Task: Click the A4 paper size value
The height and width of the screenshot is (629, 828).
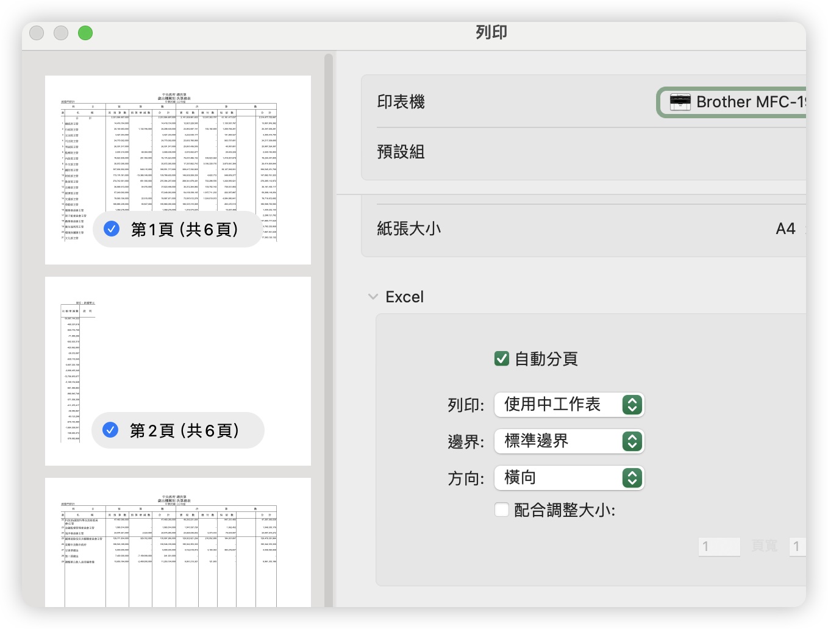Action: point(785,229)
